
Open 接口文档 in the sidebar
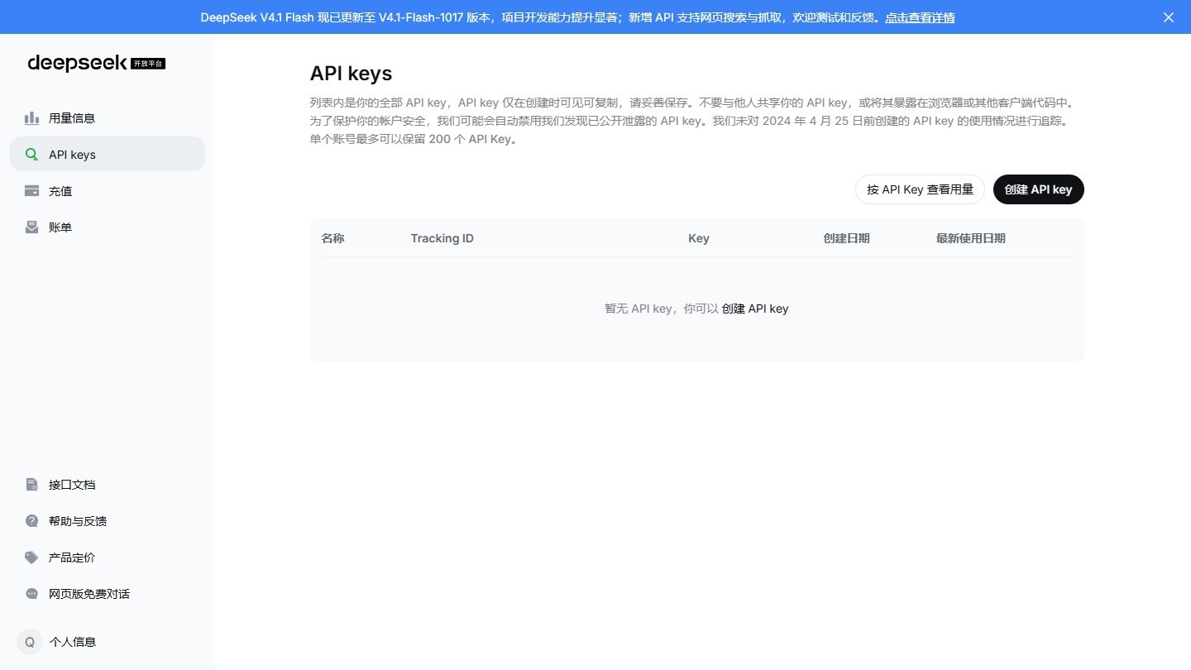[108, 485]
